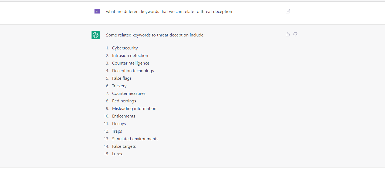This screenshot has height=171, width=385.
Task: Click the ChatGPT assistant avatar icon
Action: click(96, 35)
